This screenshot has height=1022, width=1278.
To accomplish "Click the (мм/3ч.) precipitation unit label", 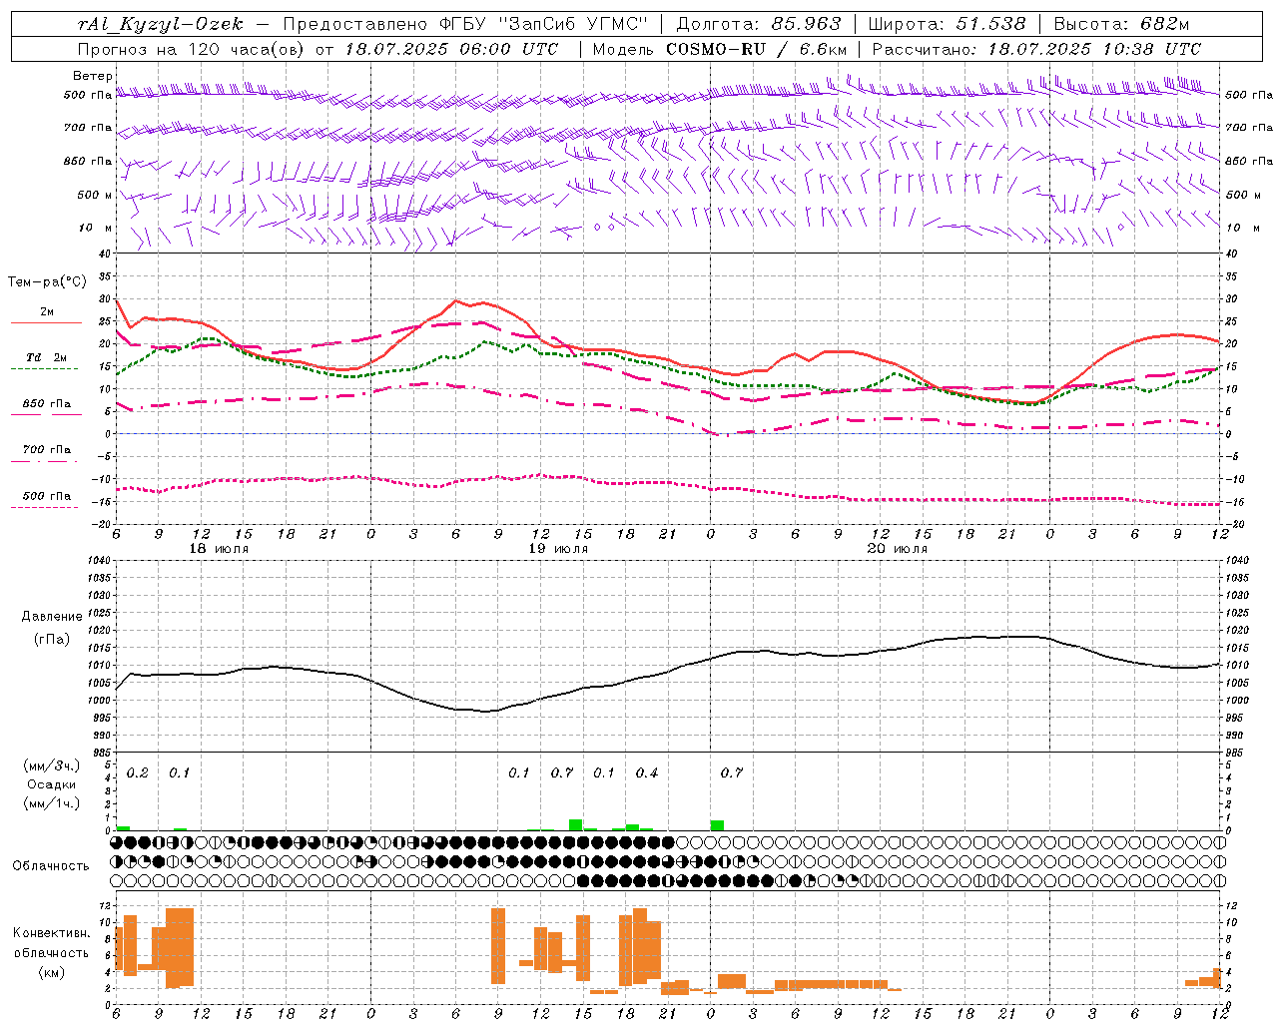I will (52, 766).
